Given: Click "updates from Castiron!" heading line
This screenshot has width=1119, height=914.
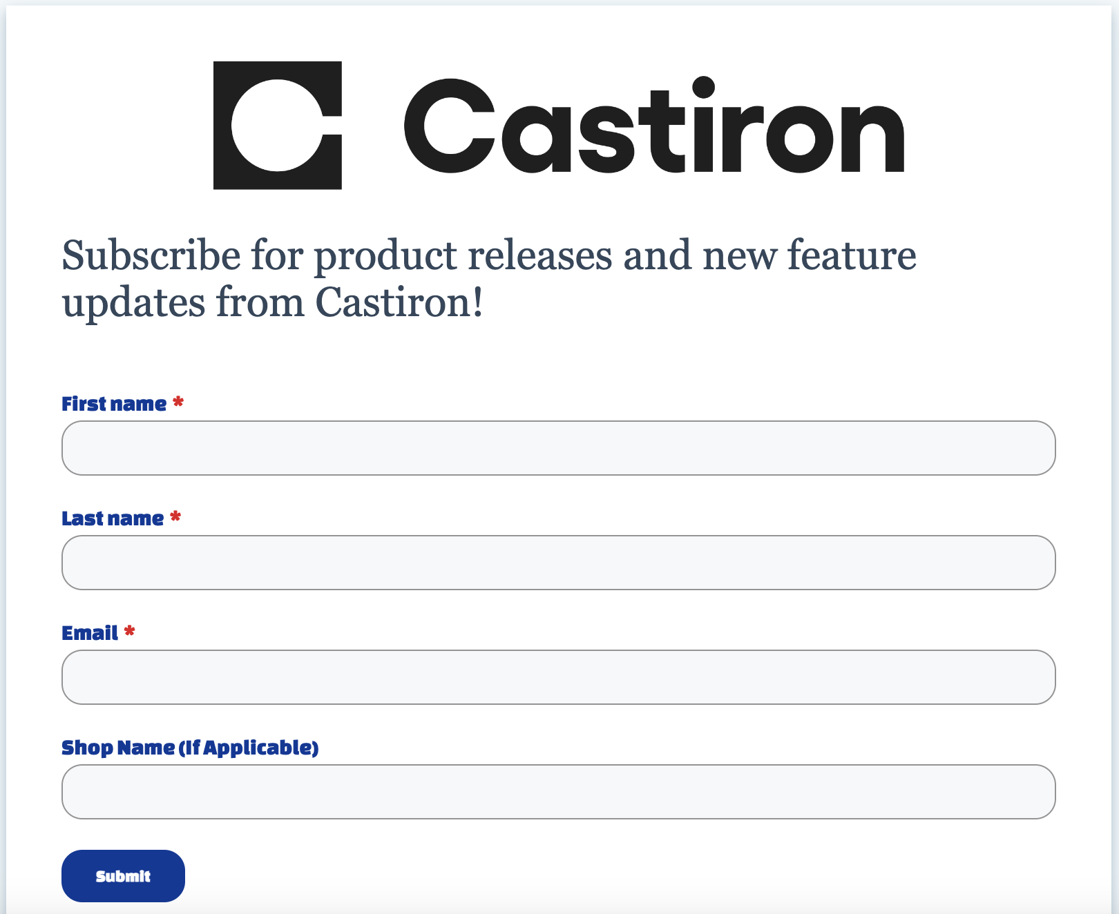Looking at the screenshot, I should click(272, 304).
